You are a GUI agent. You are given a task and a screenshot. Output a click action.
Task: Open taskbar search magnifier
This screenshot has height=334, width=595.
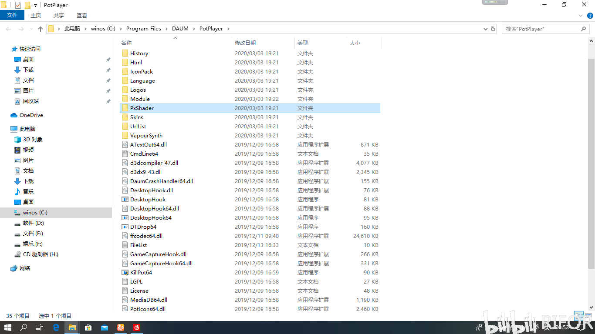24,327
